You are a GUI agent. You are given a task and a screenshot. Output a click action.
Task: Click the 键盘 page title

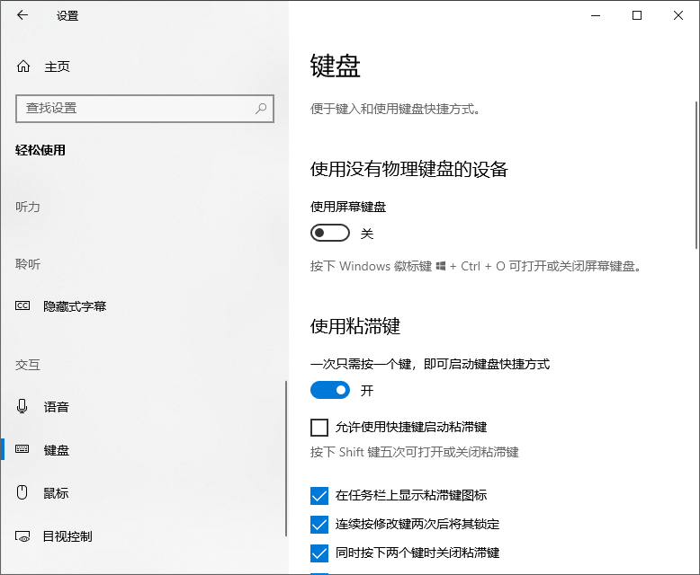pos(336,66)
